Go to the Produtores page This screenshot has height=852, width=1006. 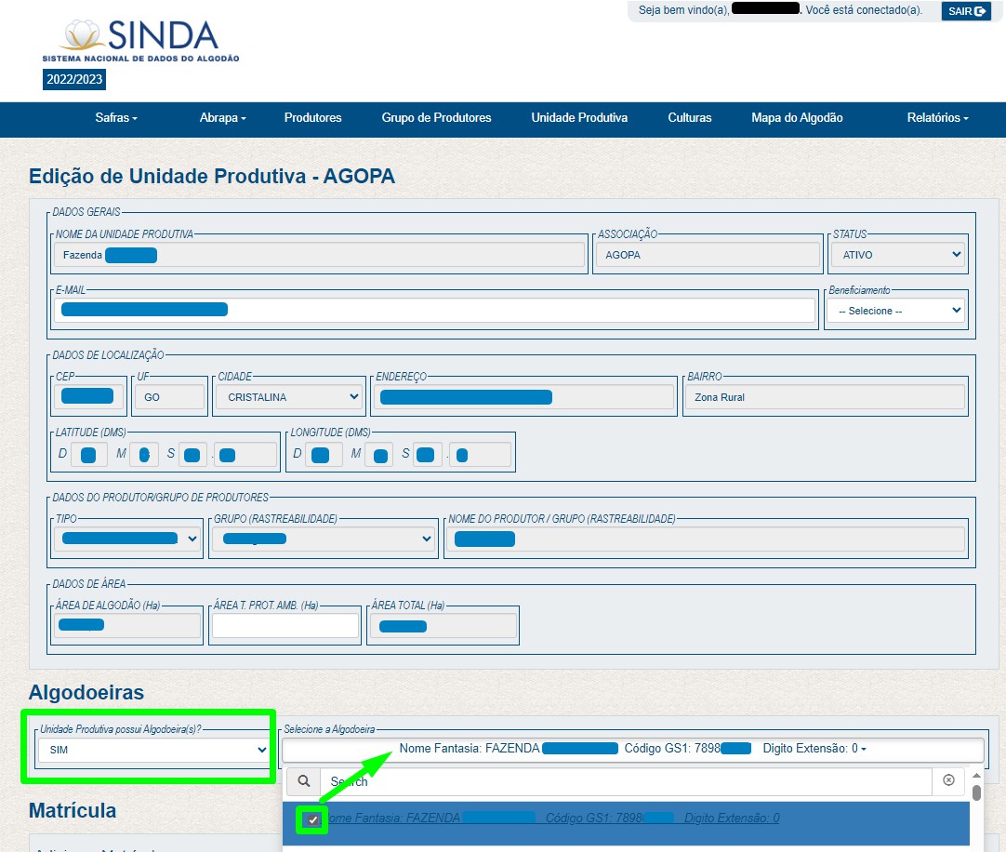[312, 118]
